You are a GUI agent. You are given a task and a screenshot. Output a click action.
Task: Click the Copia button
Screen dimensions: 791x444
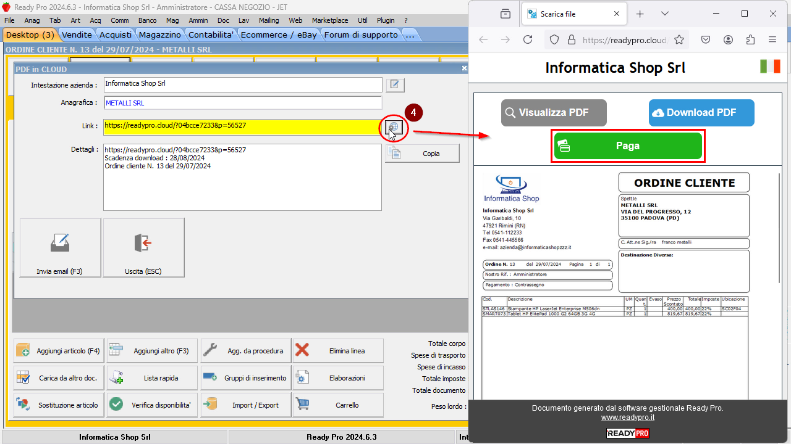click(x=423, y=154)
